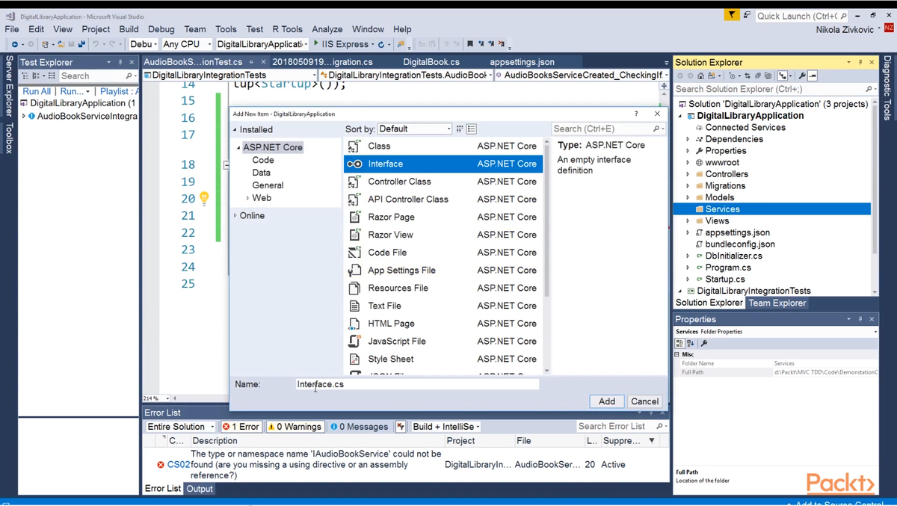Screen dimensions: 897x506
Task: Expand the Models folder node
Action: (688, 197)
